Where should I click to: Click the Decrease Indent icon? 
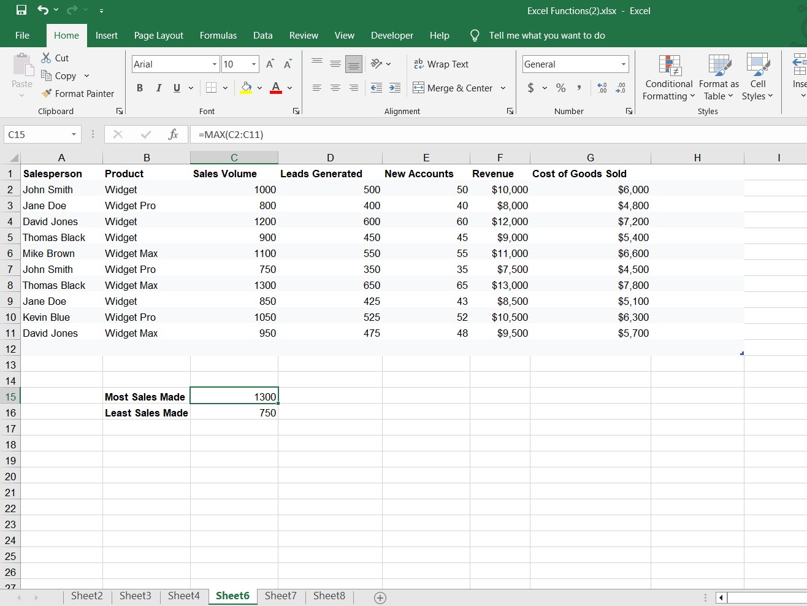[377, 88]
